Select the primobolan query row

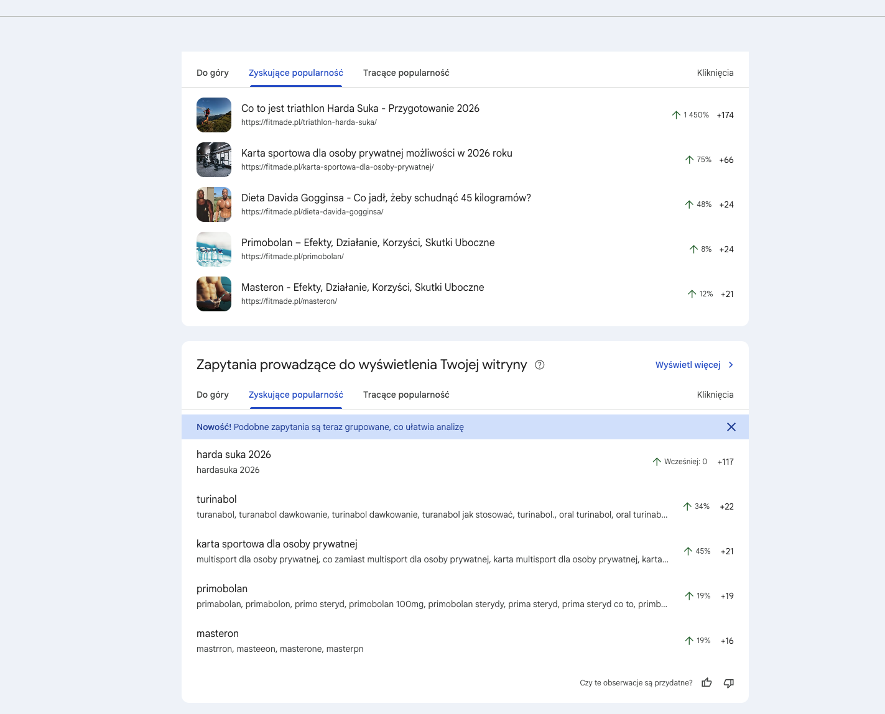coord(465,596)
